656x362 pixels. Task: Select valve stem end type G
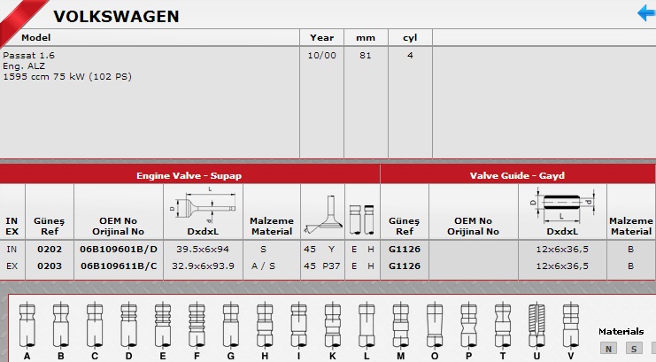[x=230, y=331]
